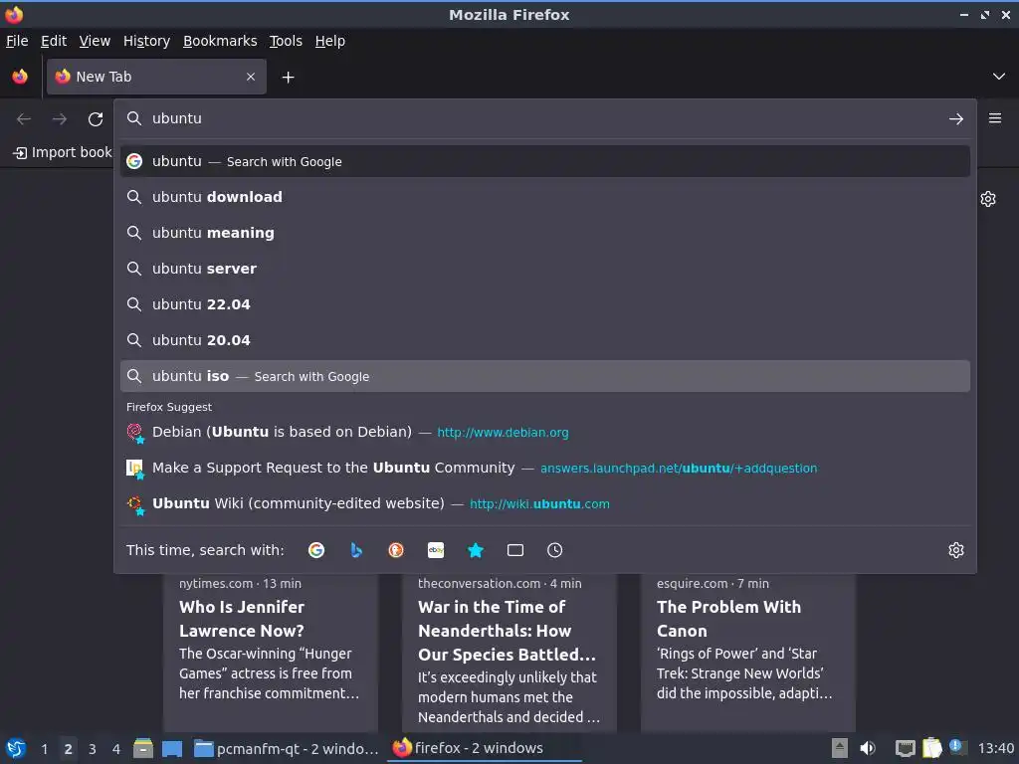Open a new tab with plus button
This screenshot has width=1019, height=764.
click(288, 78)
